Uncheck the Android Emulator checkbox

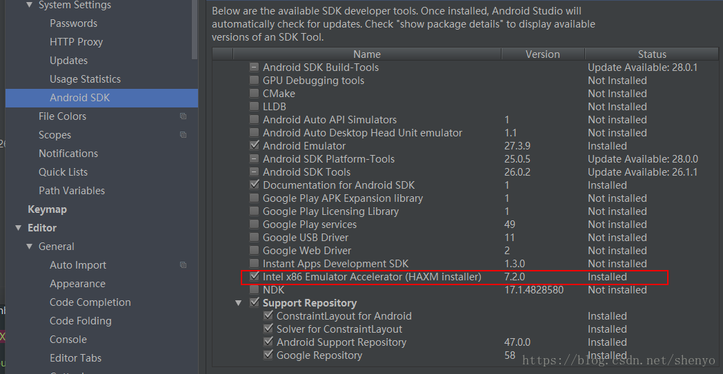point(254,146)
